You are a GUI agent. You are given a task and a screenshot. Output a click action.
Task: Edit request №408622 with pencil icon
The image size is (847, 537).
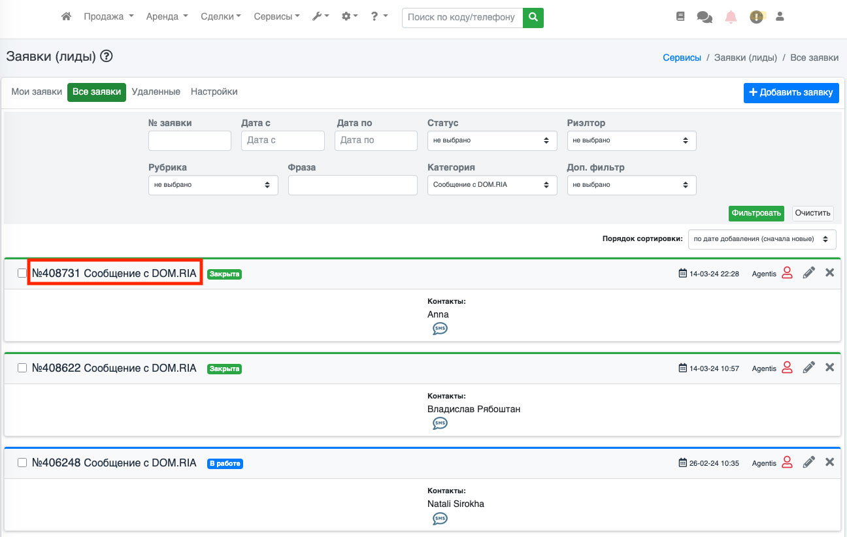pyautogui.click(x=808, y=368)
